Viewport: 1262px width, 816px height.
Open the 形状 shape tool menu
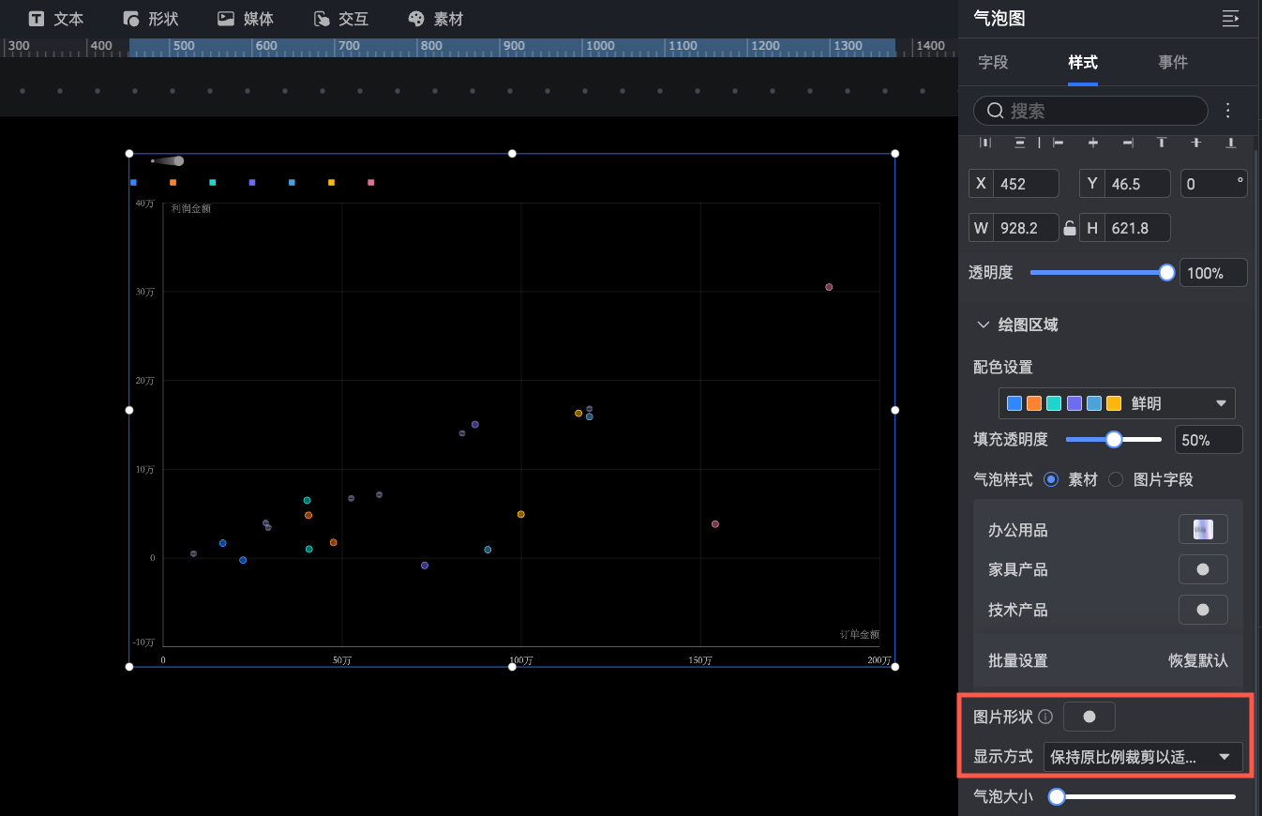point(151,19)
